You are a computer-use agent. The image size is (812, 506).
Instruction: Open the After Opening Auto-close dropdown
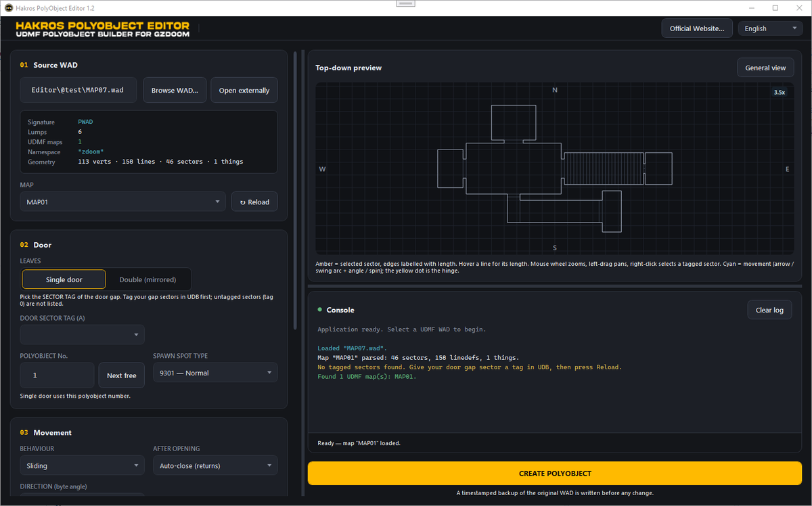point(215,465)
